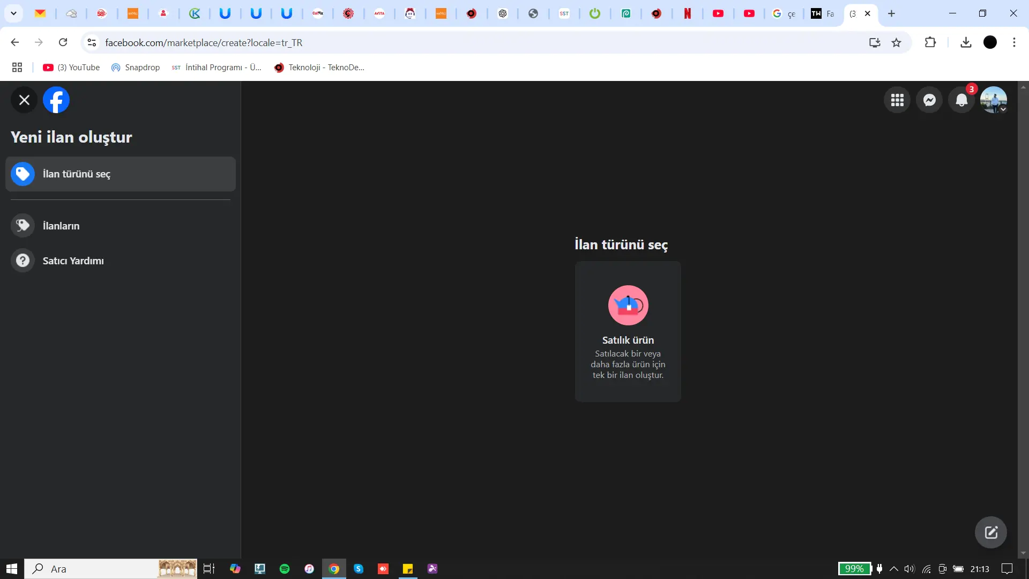
Task: Click the new message compose icon
Action: coord(990,532)
